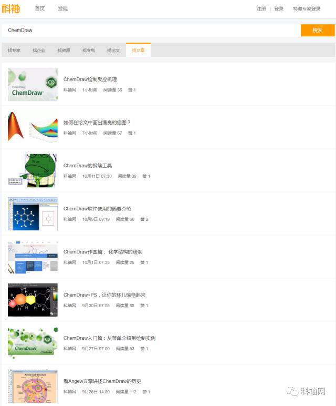Image resolution: width=336 pixels, height=406 pixels.
Task: Open thumbnail of ChemDraw作图篇 article
Action: pyautogui.click(x=33, y=257)
